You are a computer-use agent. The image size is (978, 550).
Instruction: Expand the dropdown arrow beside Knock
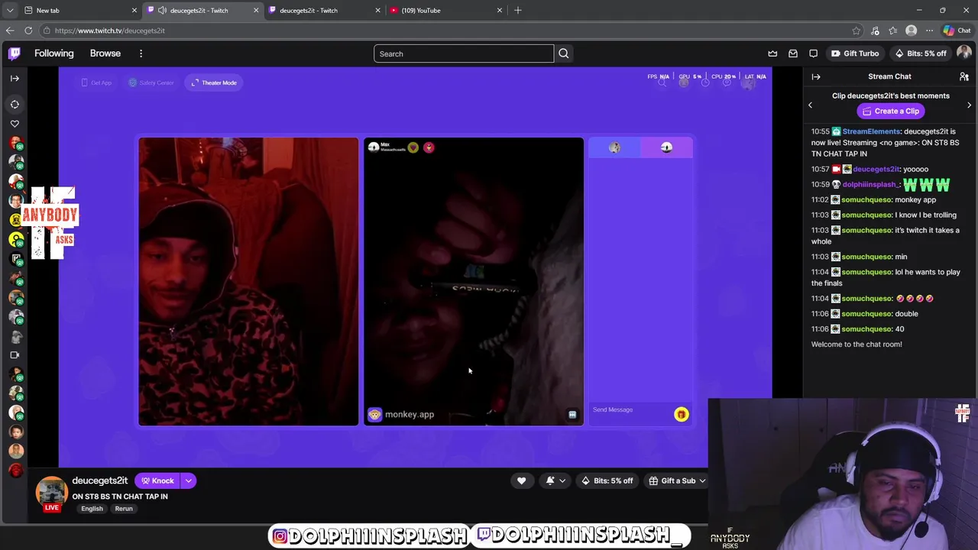pos(189,480)
